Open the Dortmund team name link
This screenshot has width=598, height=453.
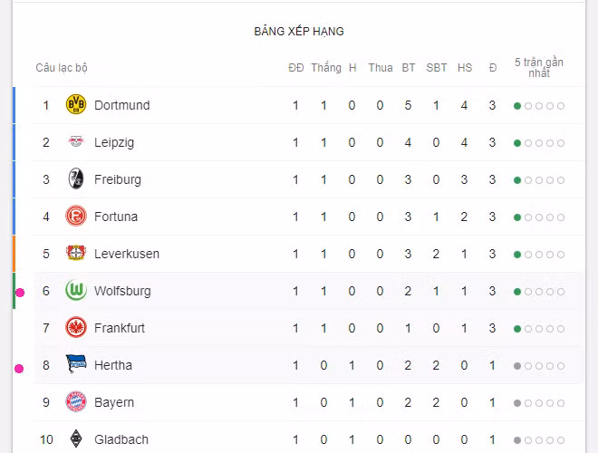pos(121,105)
